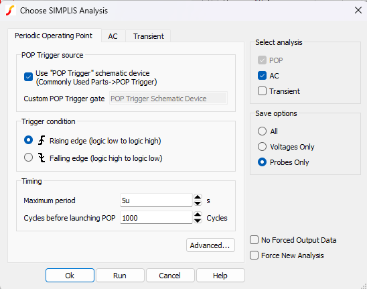Switch to the AC tab
Image resolution: width=367 pixels, height=289 pixels.
coord(113,36)
